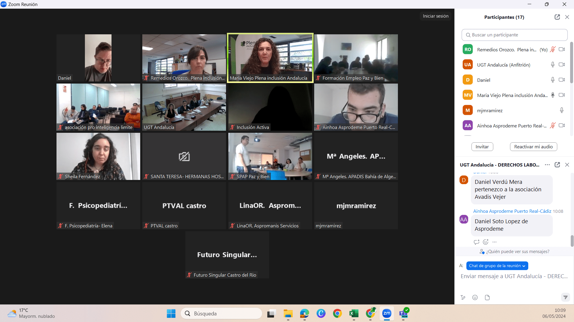
Task: Click the emoji icon in chat toolbar
Action: [x=475, y=297]
